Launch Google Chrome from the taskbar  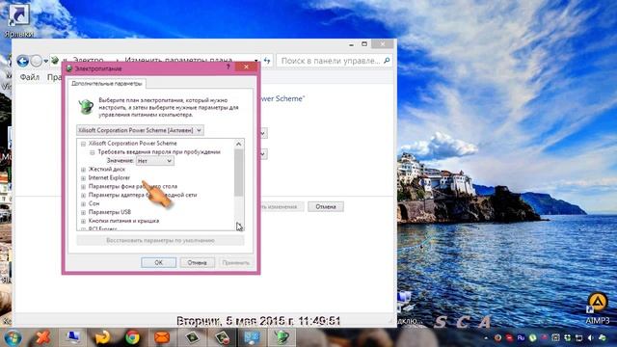coord(132,337)
